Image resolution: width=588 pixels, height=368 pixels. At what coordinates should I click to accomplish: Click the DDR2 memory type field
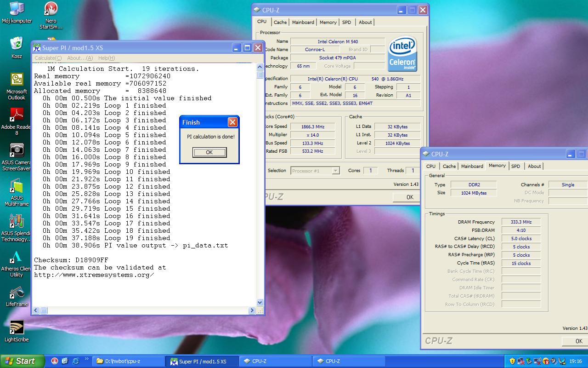[474, 184]
